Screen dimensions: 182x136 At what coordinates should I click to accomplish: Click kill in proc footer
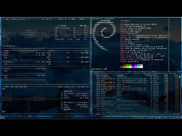pos(124,114)
